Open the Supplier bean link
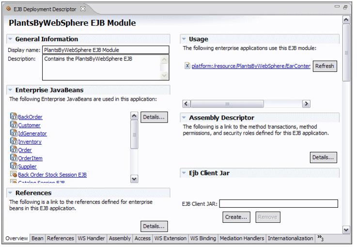The height and width of the screenshot is (247, 357). pyautogui.click(x=27, y=167)
